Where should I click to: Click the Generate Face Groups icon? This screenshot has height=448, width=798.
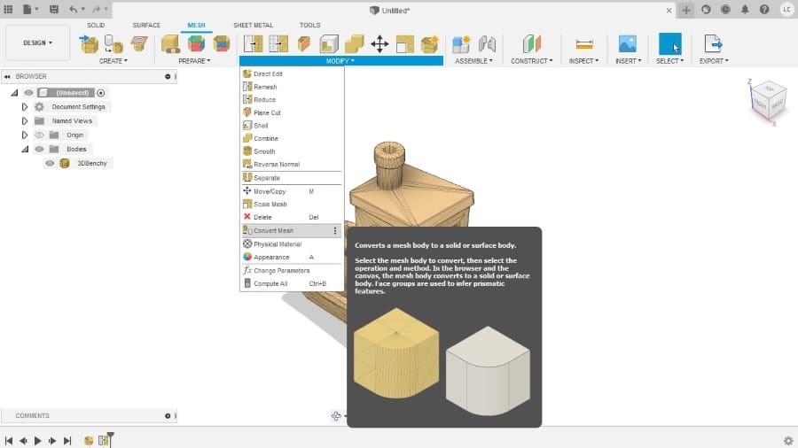196,43
